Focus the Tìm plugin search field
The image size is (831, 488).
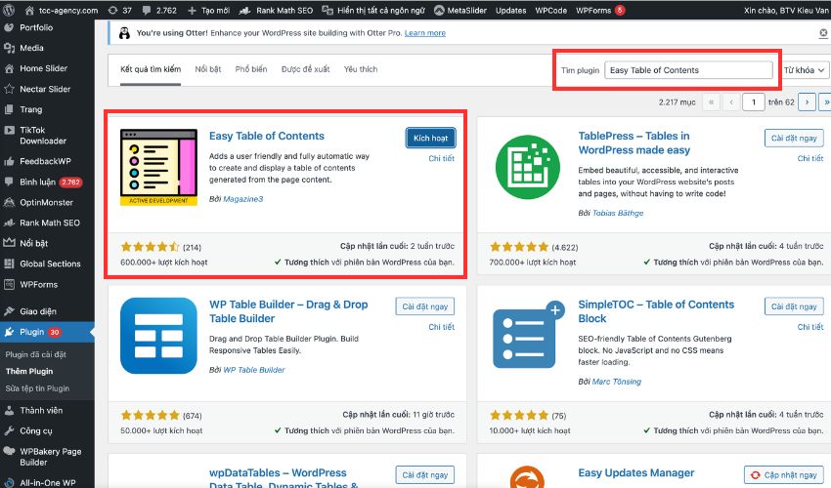point(688,70)
